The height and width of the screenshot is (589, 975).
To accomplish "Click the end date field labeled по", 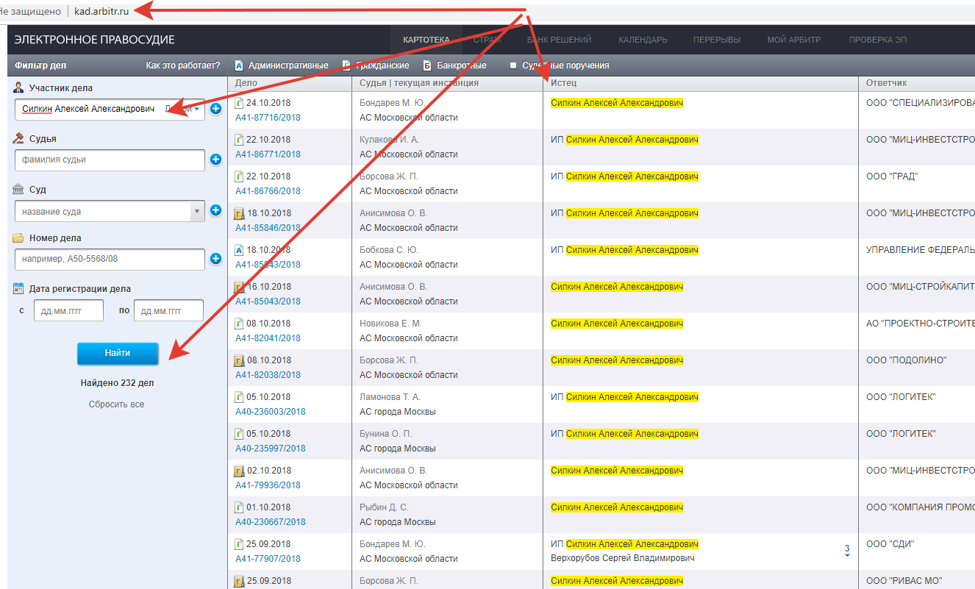I will coord(168,310).
